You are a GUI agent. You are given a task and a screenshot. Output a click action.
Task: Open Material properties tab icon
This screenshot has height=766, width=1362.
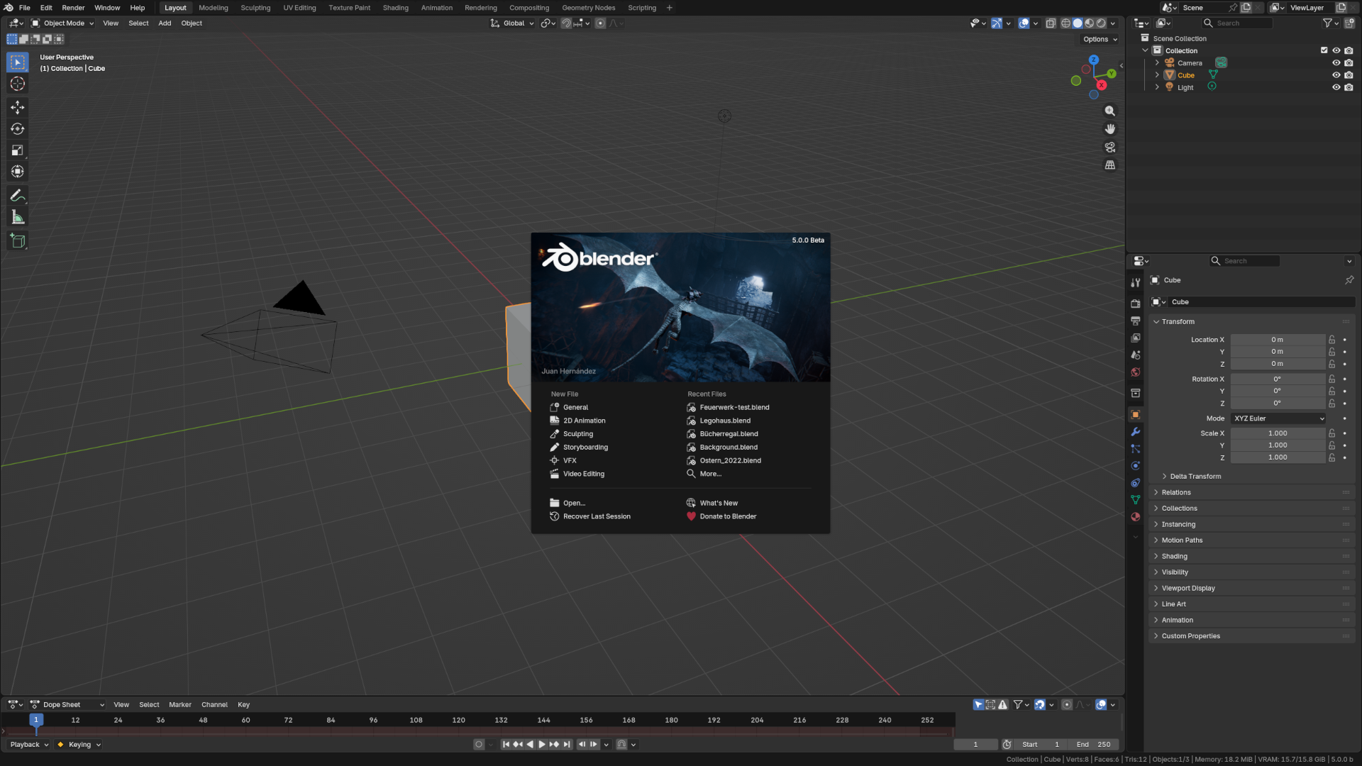(1136, 517)
